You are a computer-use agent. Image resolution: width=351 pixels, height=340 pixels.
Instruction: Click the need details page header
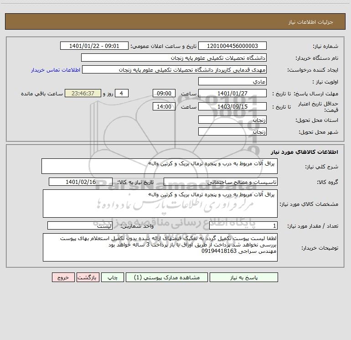[x=175, y=21]
